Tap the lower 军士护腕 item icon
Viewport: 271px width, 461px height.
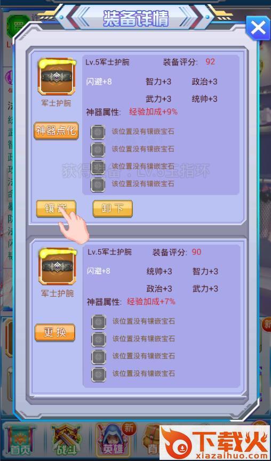[57, 267]
